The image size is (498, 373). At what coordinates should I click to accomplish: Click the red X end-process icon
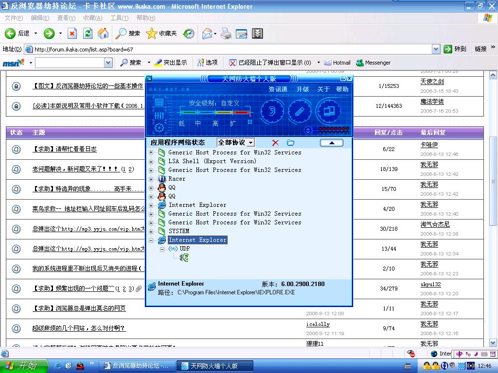click(275, 143)
